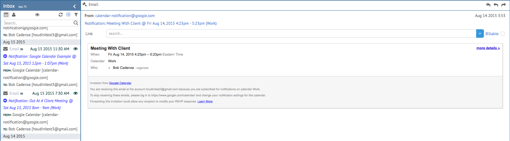Collapse the Inbox panel with the chevron
The image size is (510, 141).
point(75,6)
